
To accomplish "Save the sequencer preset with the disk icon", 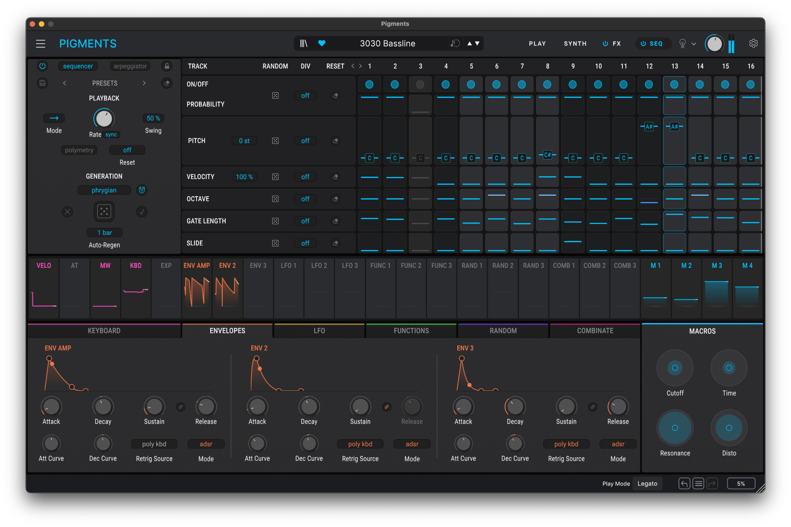I will tap(42, 83).
